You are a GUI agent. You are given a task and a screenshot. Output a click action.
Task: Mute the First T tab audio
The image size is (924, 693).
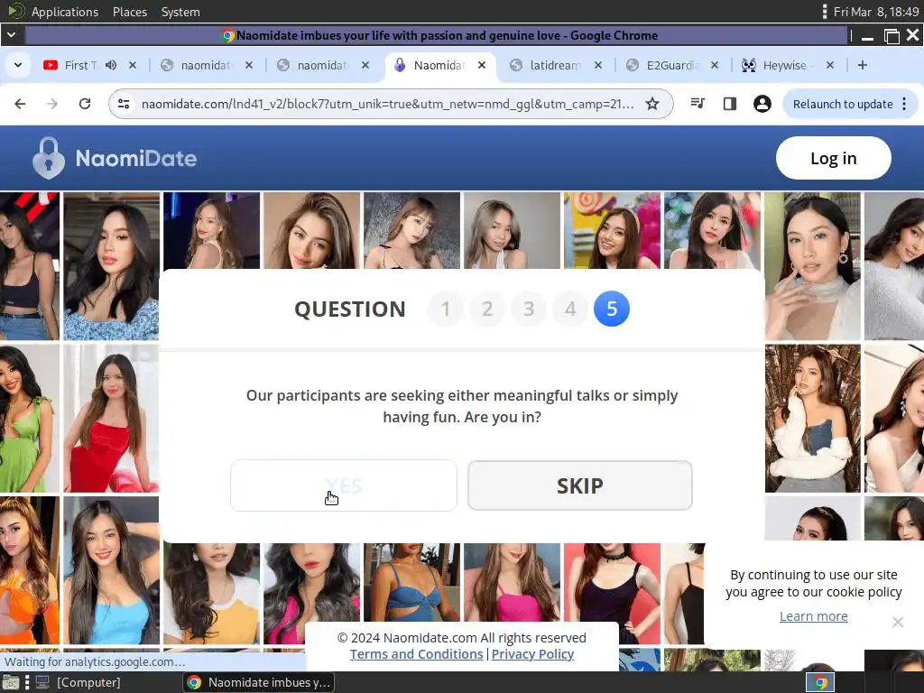pyautogui.click(x=111, y=65)
